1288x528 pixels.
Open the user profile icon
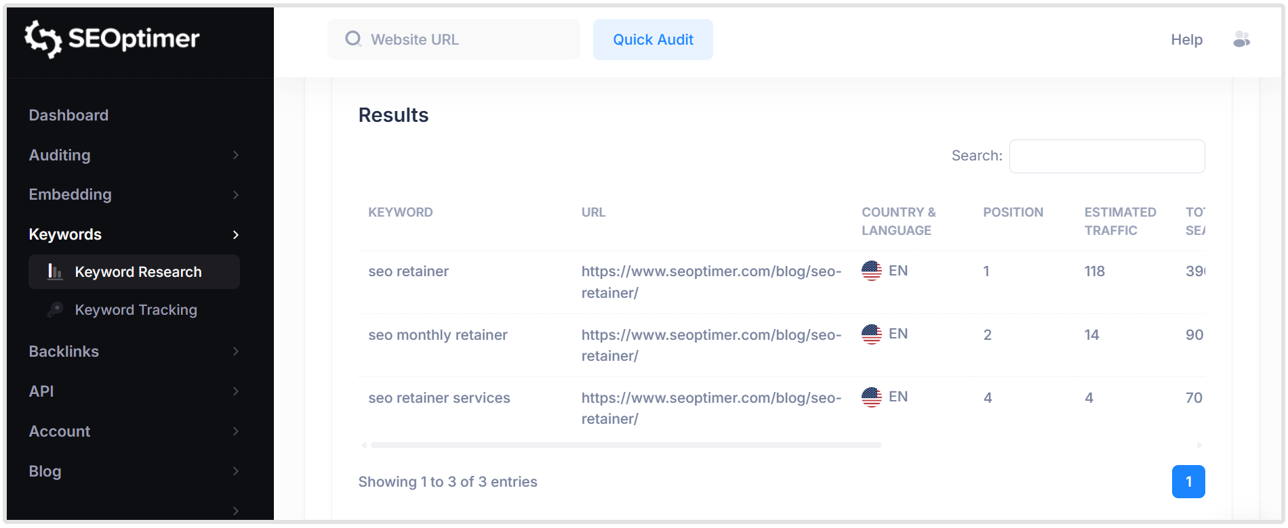[1243, 40]
